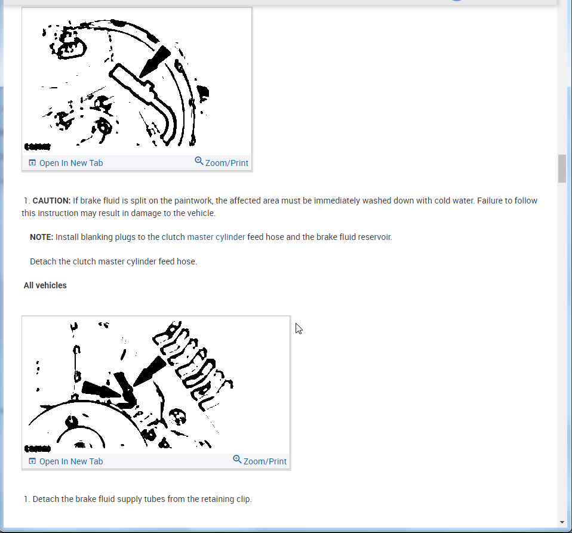Click the 'NOTE:' label text
572x533 pixels.
[42, 237]
